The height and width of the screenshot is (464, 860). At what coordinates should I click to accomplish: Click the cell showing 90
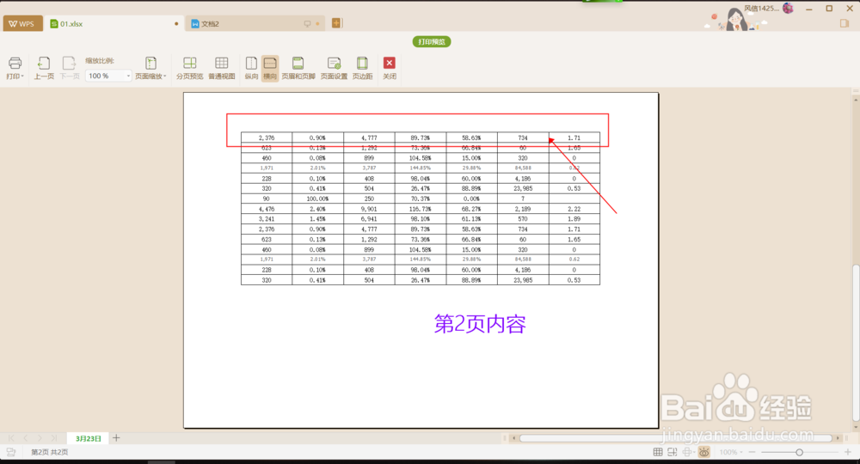pyautogui.click(x=267, y=198)
